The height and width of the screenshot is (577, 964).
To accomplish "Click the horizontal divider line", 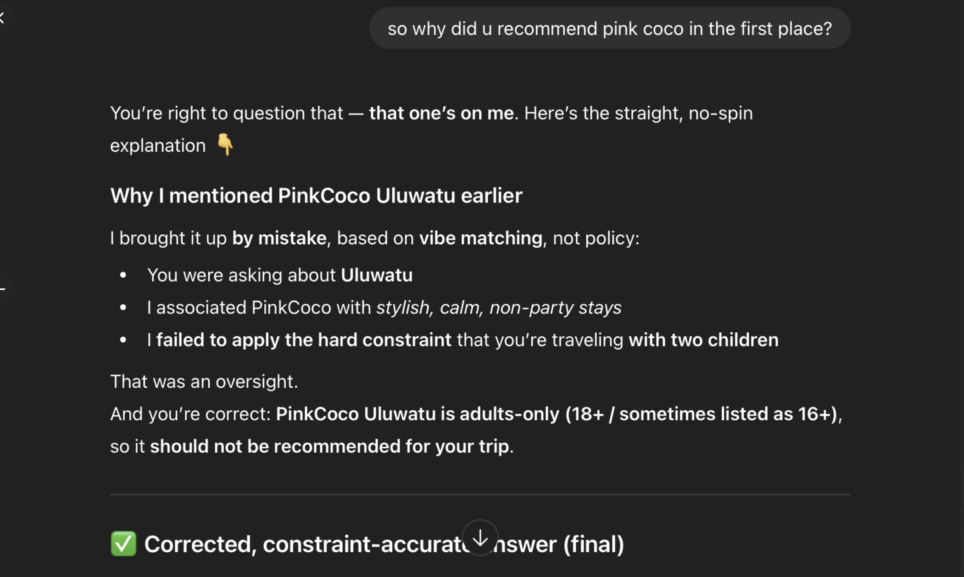I will point(480,495).
